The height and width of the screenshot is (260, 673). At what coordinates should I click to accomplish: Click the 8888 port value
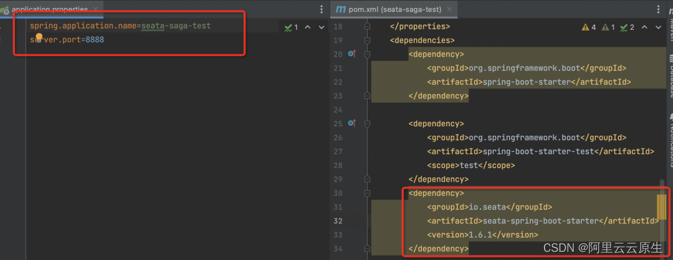click(x=95, y=40)
